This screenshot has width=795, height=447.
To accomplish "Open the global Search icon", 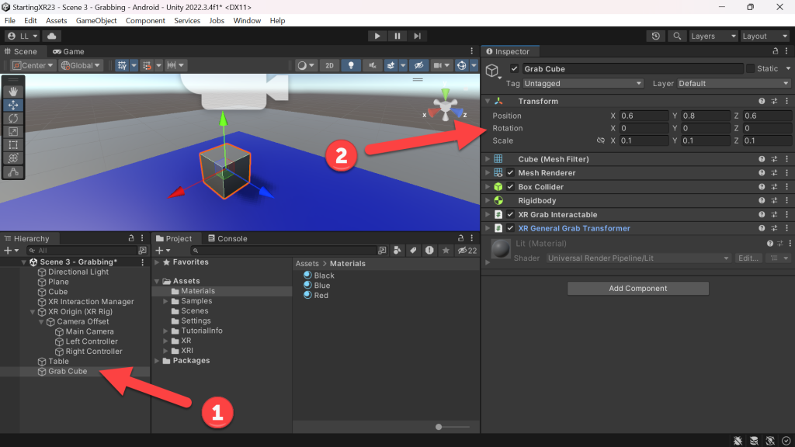I will click(677, 36).
